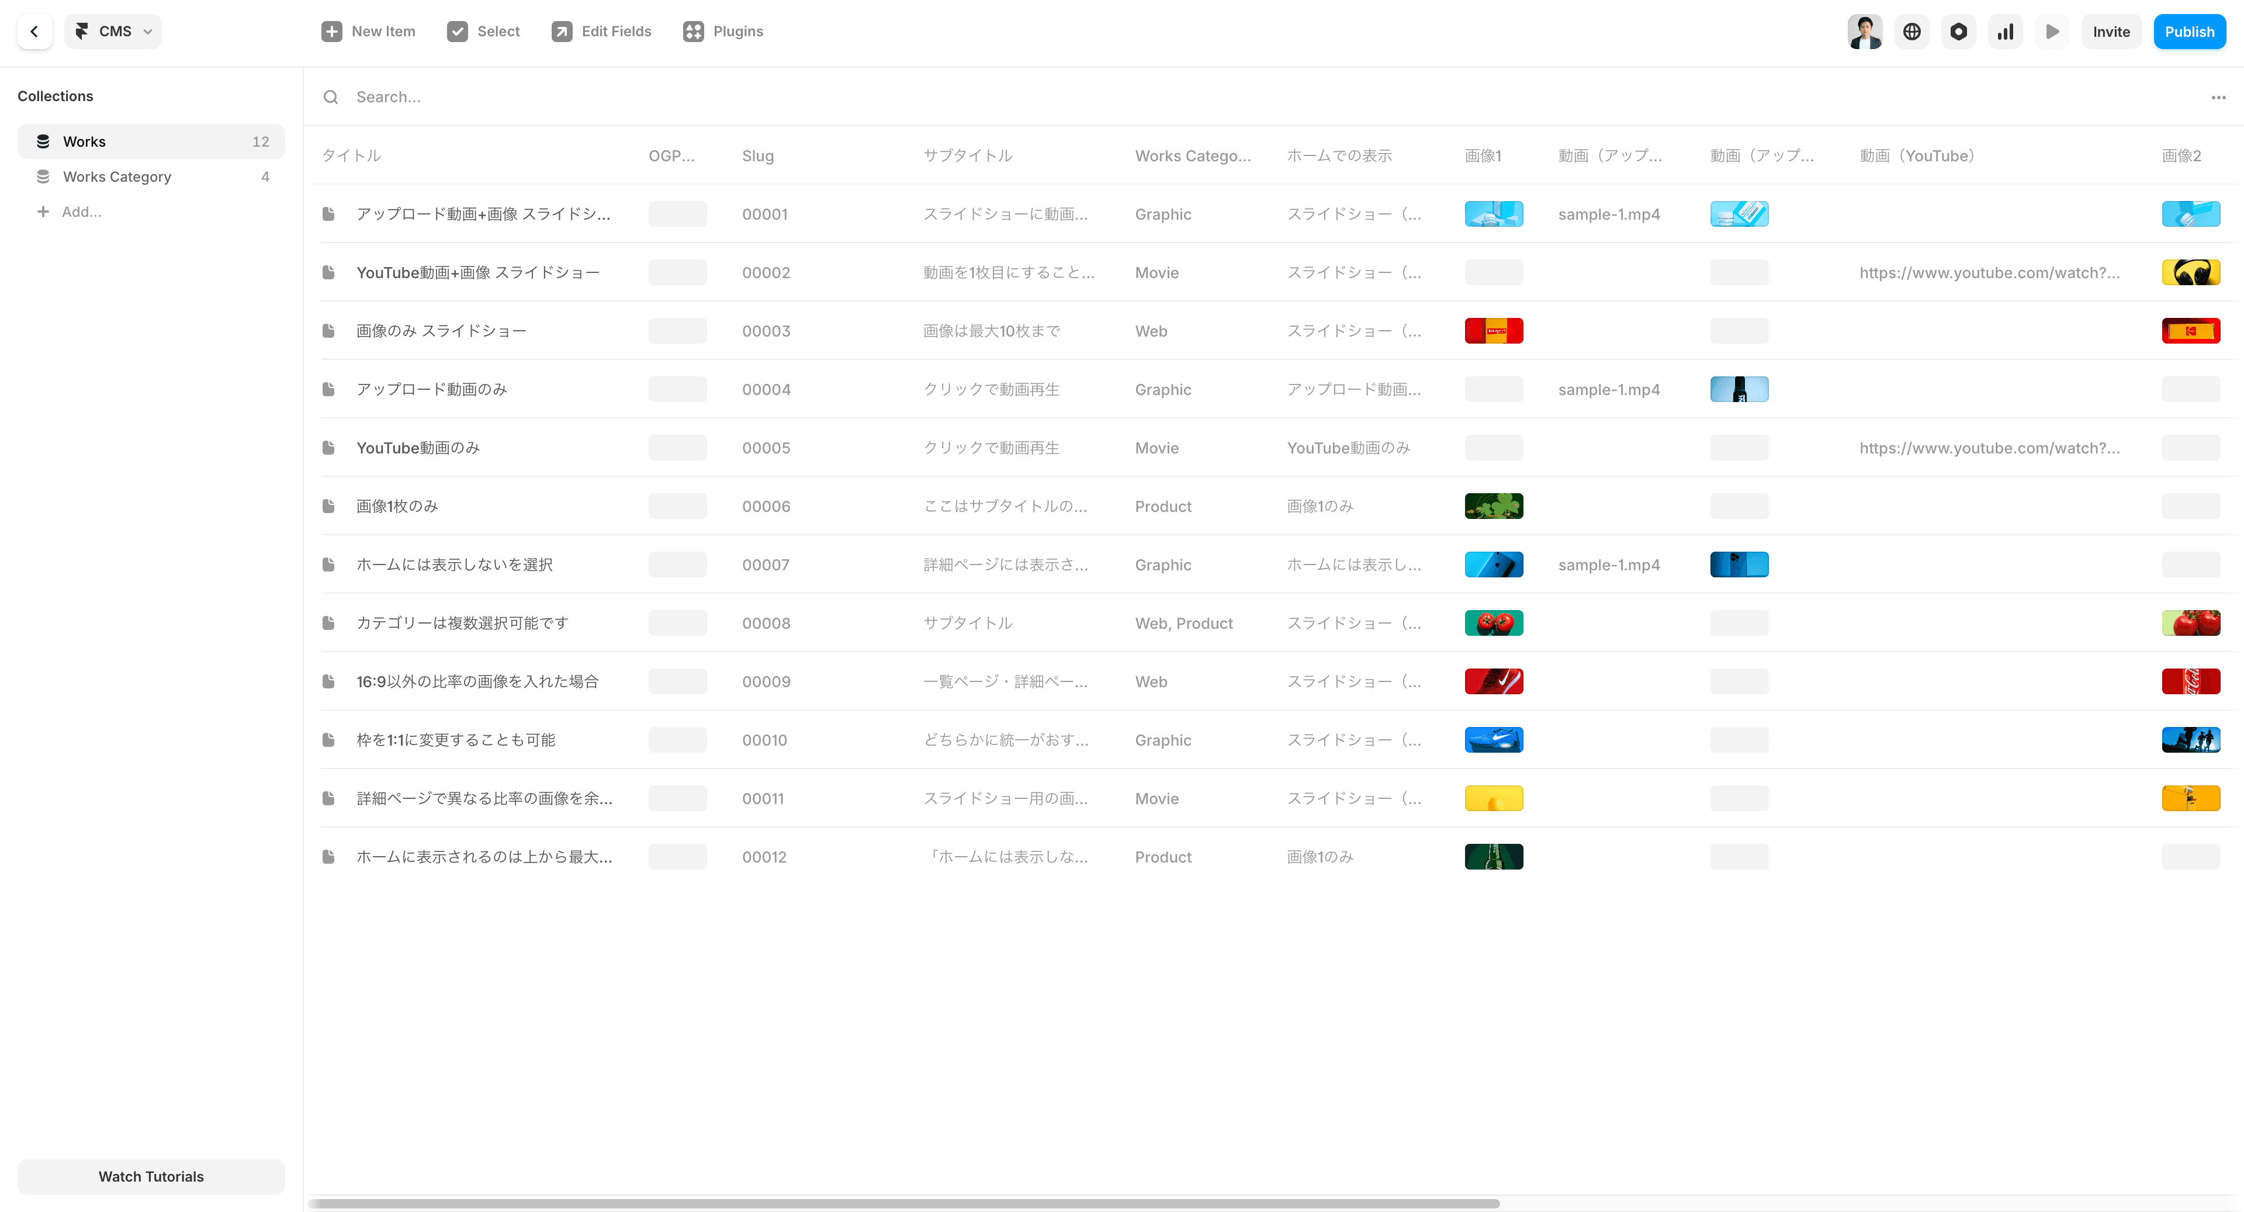Click the 画像1 thumbnail in row 00003

1494,330
